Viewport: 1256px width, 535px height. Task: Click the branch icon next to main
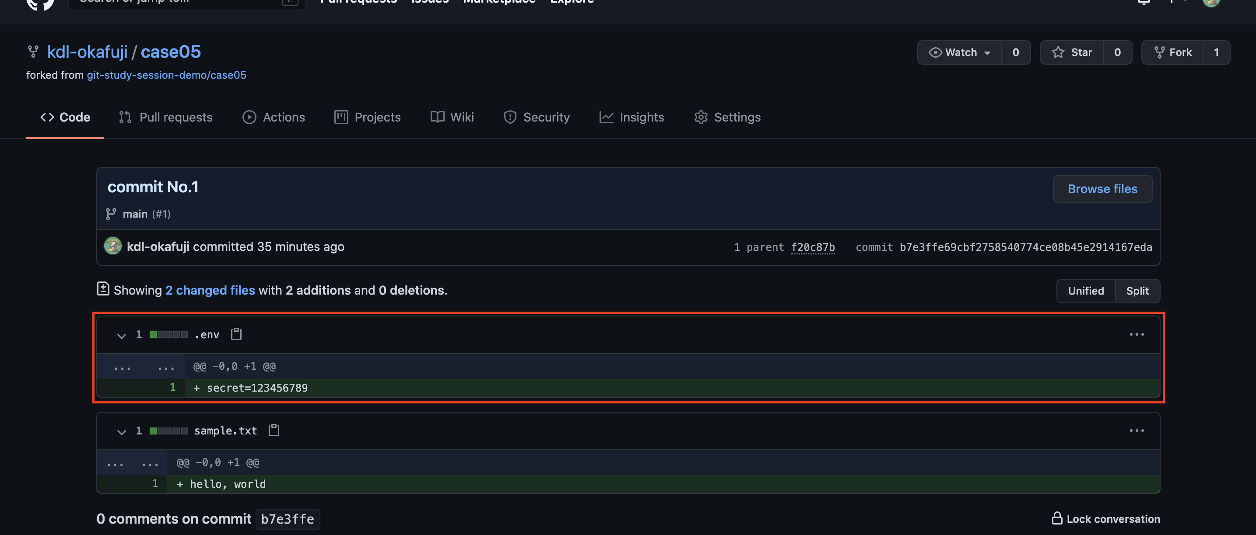(111, 214)
